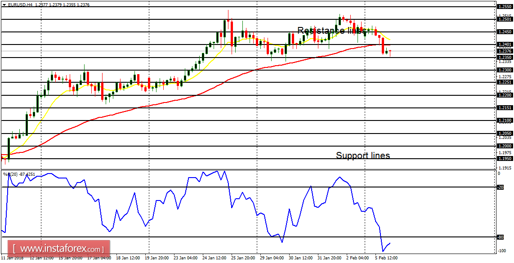Toggle the Support lines label
This screenshot has height=263, width=514.
(x=362, y=156)
